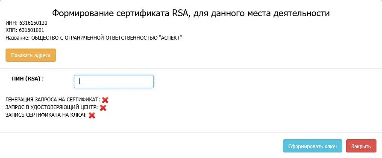
Task: Click the ИНН label text
Action: coord(11,23)
